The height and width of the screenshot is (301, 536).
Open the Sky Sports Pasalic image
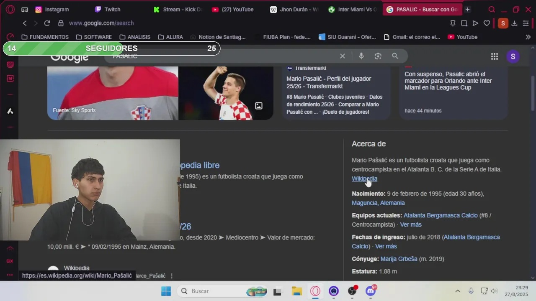[113, 93]
